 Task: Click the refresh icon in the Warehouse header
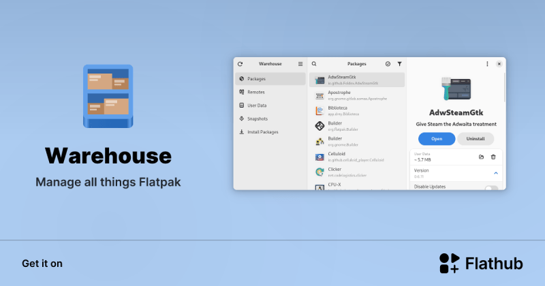(240, 64)
